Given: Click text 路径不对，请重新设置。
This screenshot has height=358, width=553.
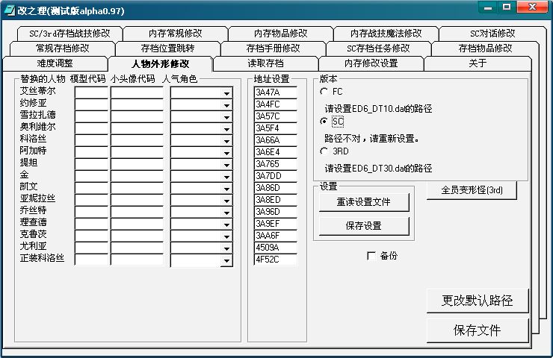Looking at the screenshot, I should click(372, 139).
